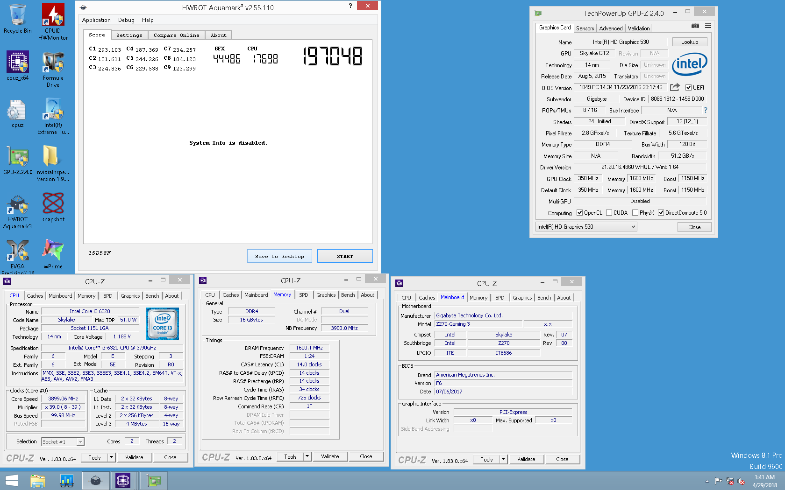Click Save to desktop button
Screen dimensions: 785x490
(279, 256)
